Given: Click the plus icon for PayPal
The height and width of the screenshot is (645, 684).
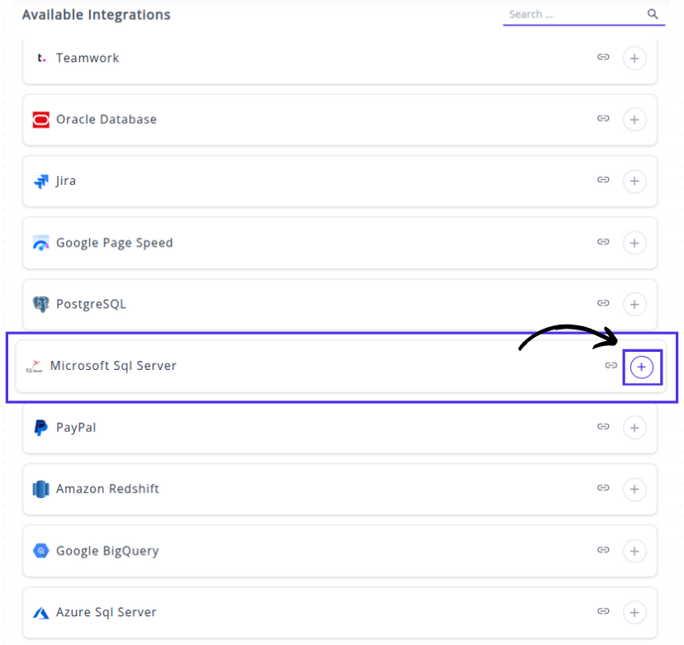Looking at the screenshot, I should click(634, 428).
